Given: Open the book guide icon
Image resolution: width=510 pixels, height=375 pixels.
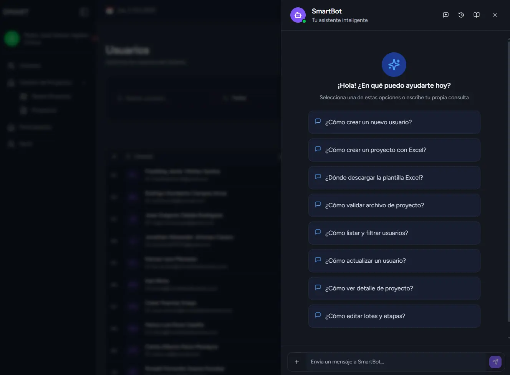Looking at the screenshot, I should coord(477,15).
